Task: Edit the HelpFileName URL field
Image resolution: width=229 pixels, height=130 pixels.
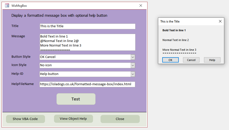Action: [87, 84]
